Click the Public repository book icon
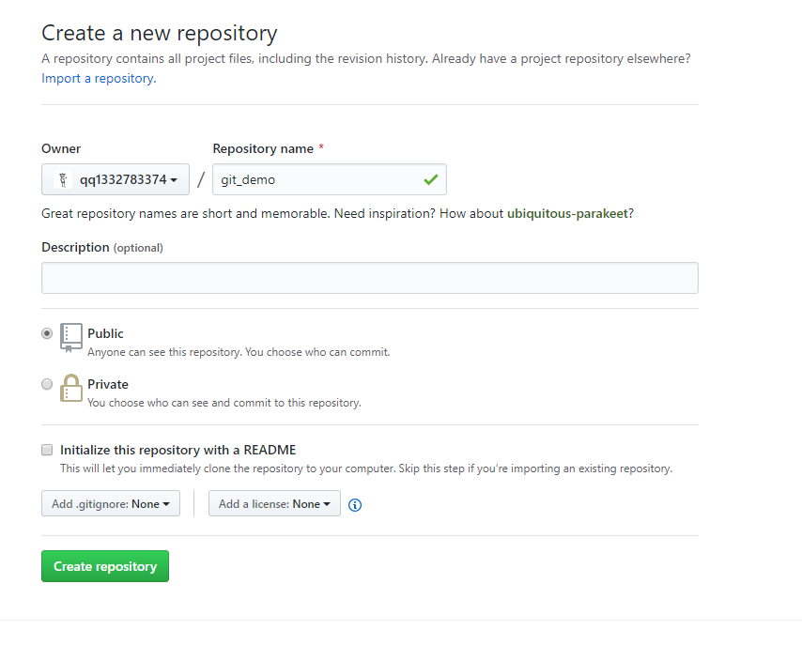Viewport: 802px width, 645px height. tap(71, 336)
